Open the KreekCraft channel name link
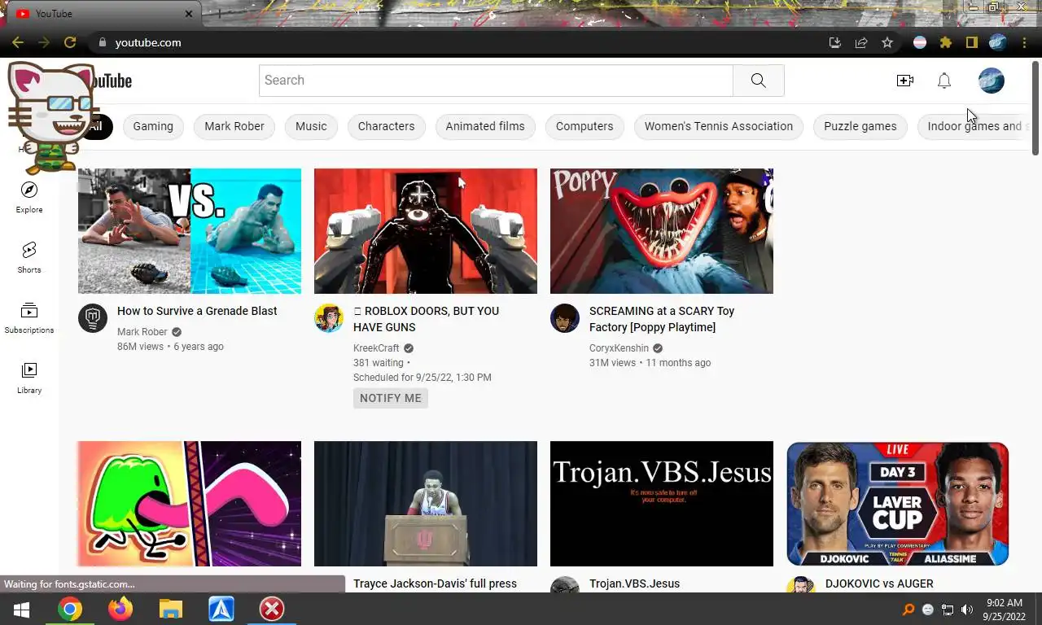Image resolution: width=1042 pixels, height=625 pixels. click(376, 348)
